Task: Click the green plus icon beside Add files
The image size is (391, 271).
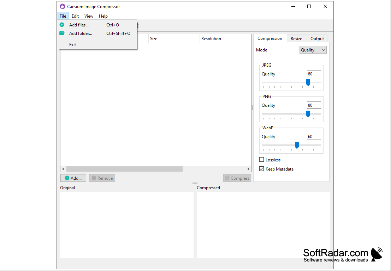Action: (62, 25)
